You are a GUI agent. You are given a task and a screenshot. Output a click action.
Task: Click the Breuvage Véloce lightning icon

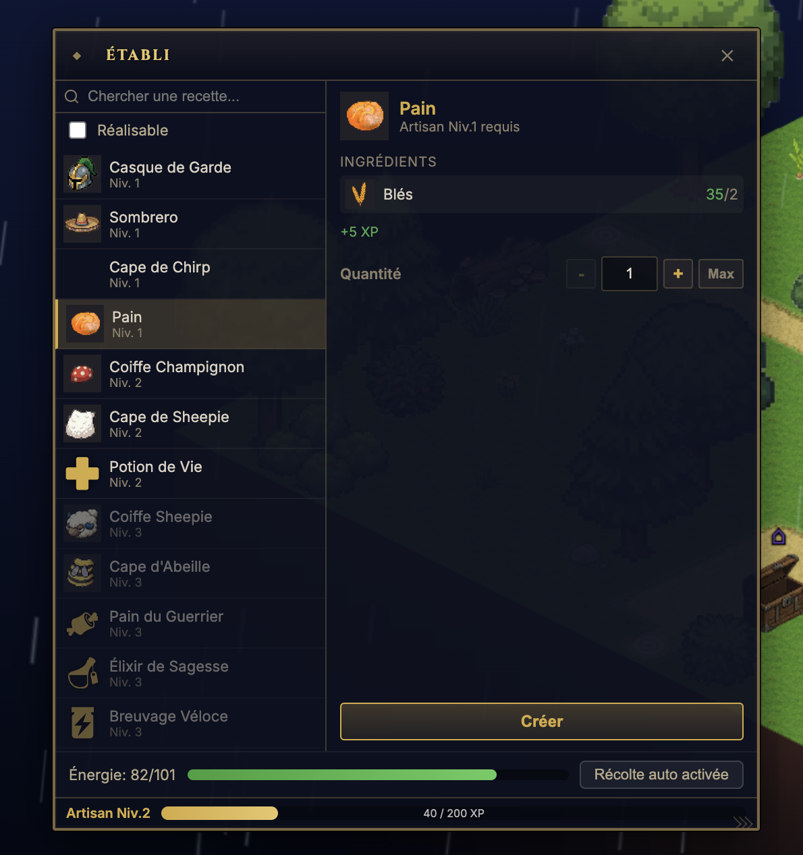pos(82,723)
